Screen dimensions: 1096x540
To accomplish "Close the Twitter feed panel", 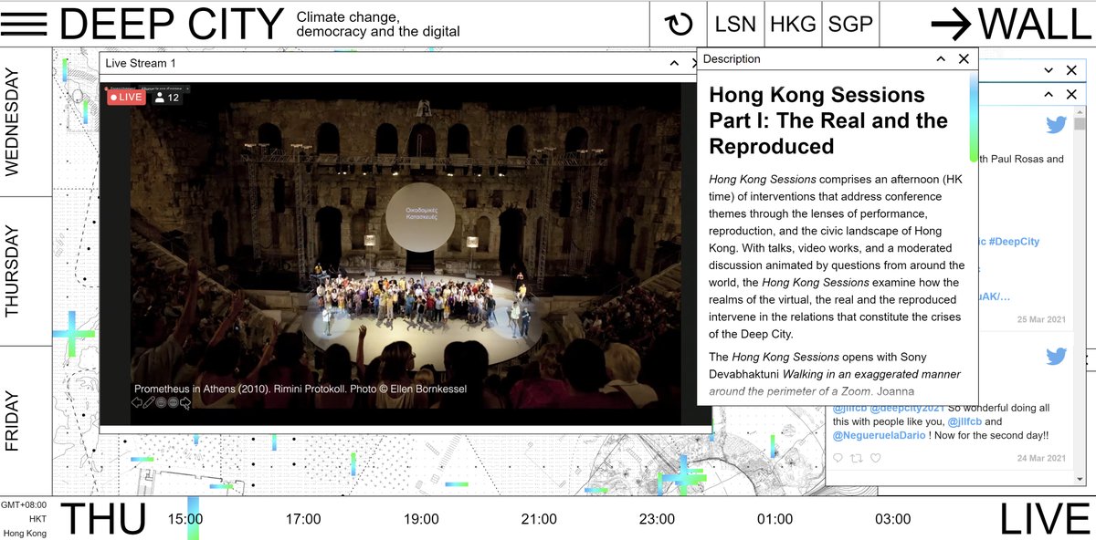I will coord(1072,94).
